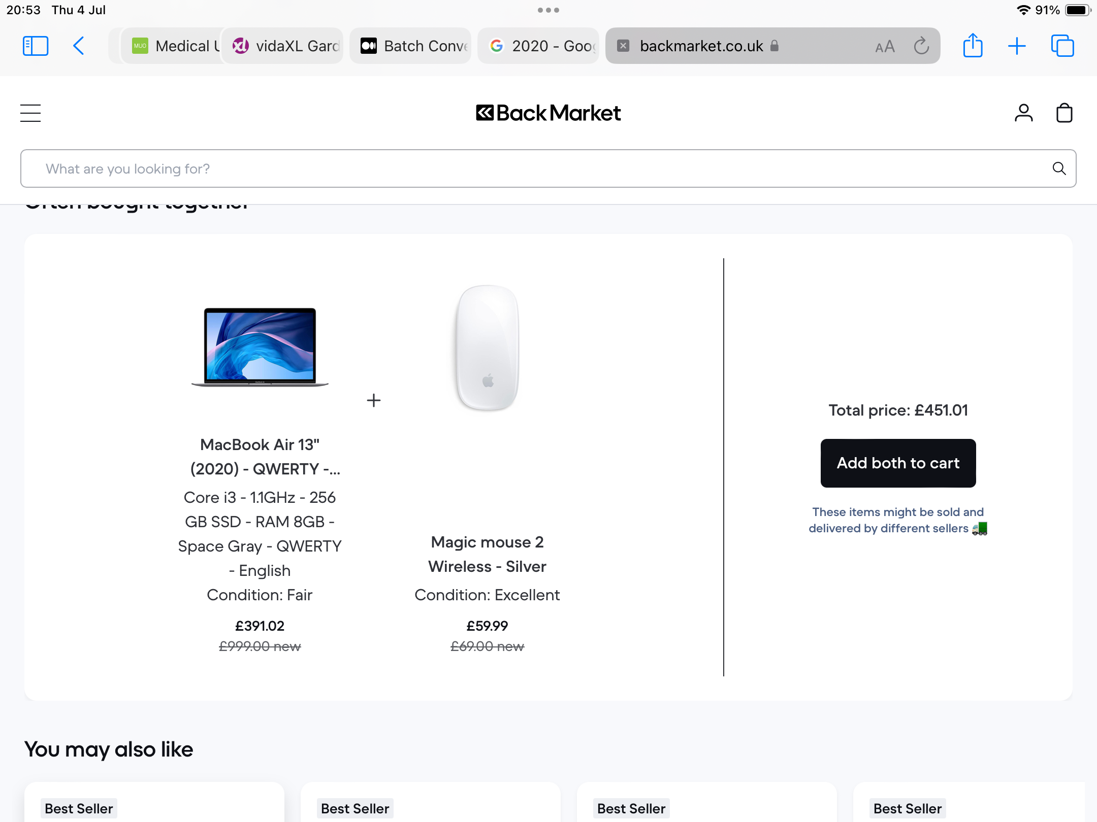Click the Back Market logo

[x=548, y=113]
